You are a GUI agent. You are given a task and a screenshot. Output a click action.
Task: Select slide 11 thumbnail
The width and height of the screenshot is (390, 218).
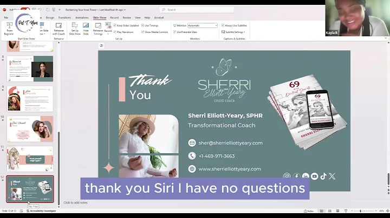tap(30, 159)
